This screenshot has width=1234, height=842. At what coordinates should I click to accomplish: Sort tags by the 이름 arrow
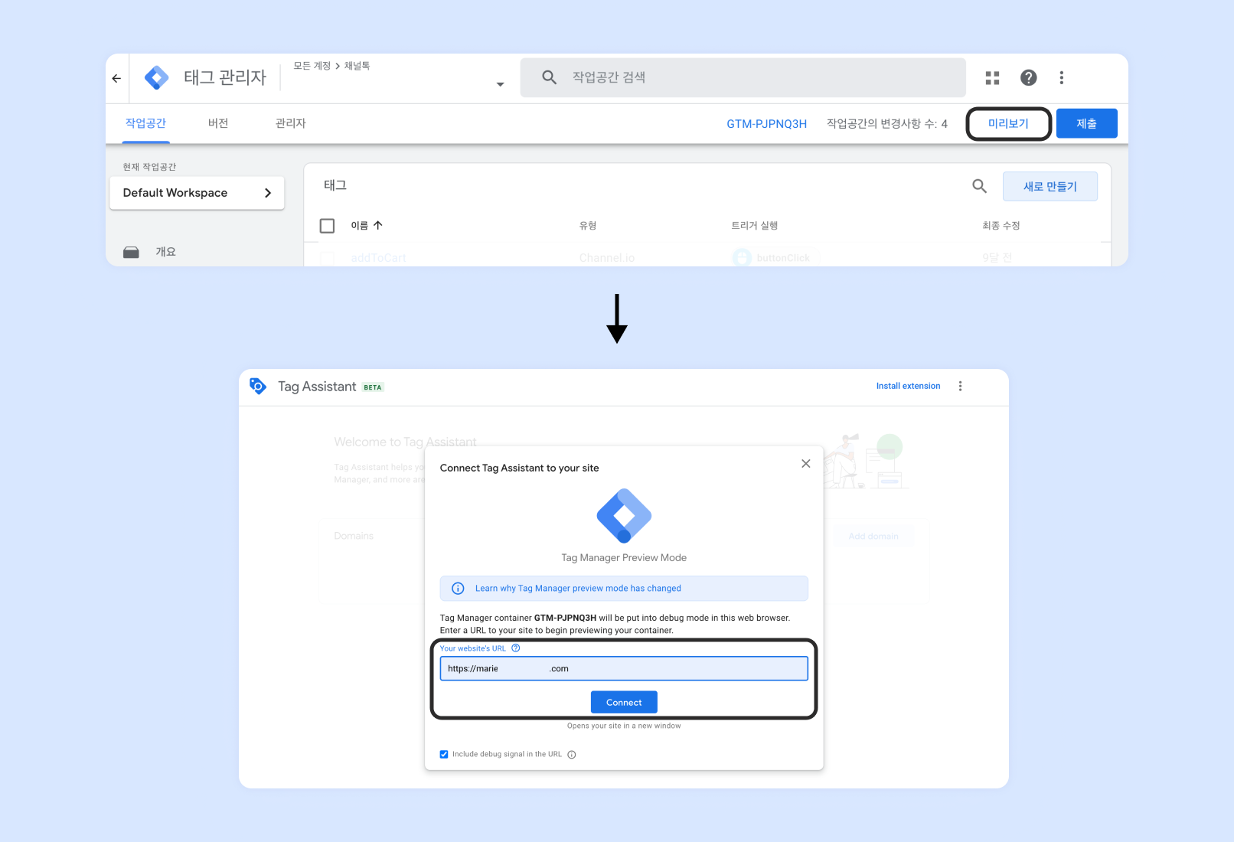[x=378, y=225]
